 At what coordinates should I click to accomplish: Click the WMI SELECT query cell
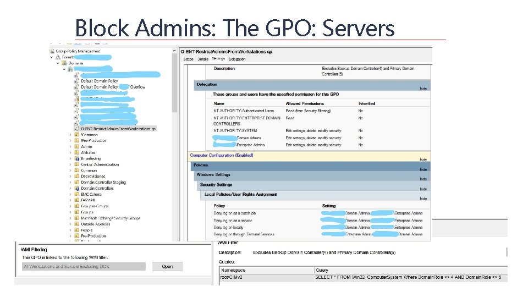pyautogui.click(x=410, y=277)
